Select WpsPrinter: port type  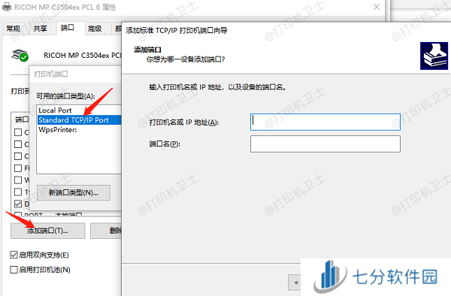[80, 130]
